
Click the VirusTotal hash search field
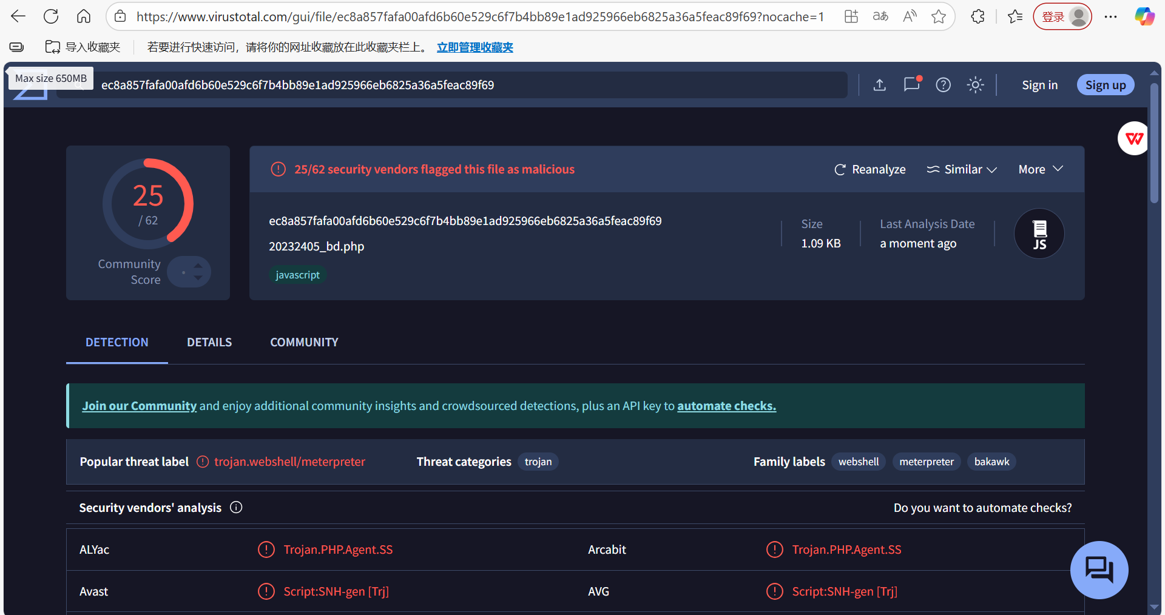(x=452, y=85)
